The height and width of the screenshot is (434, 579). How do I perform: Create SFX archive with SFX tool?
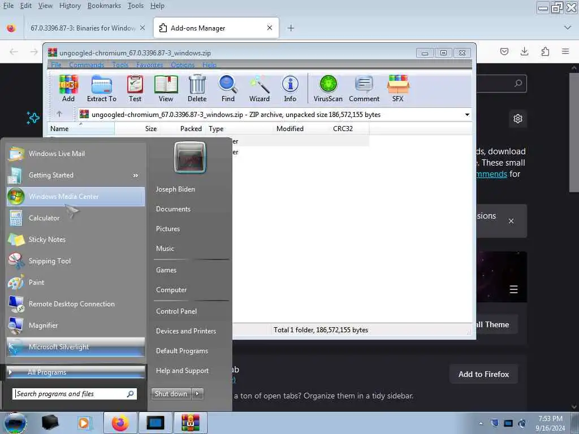[397, 89]
